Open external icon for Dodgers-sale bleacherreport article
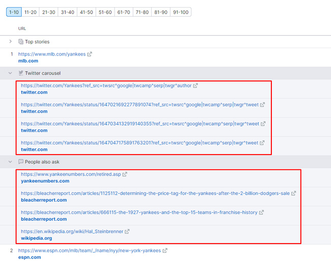Image resolution: width=331 pixels, height=262 pixels. point(293,193)
